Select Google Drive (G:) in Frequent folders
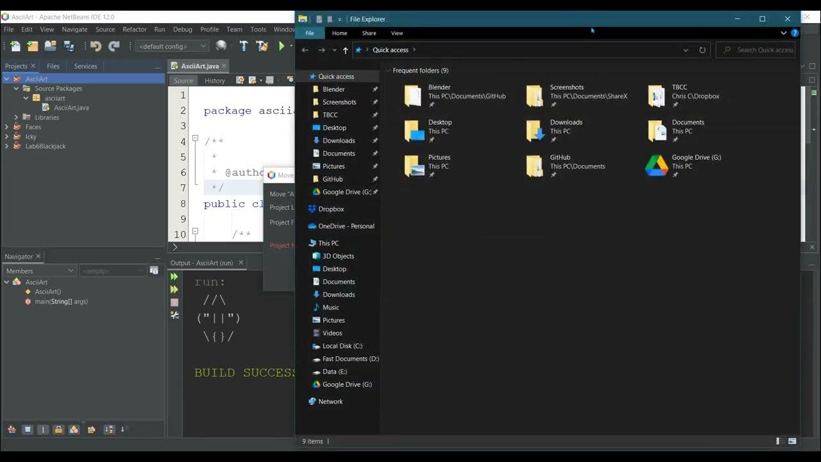The image size is (821, 462). [684, 166]
